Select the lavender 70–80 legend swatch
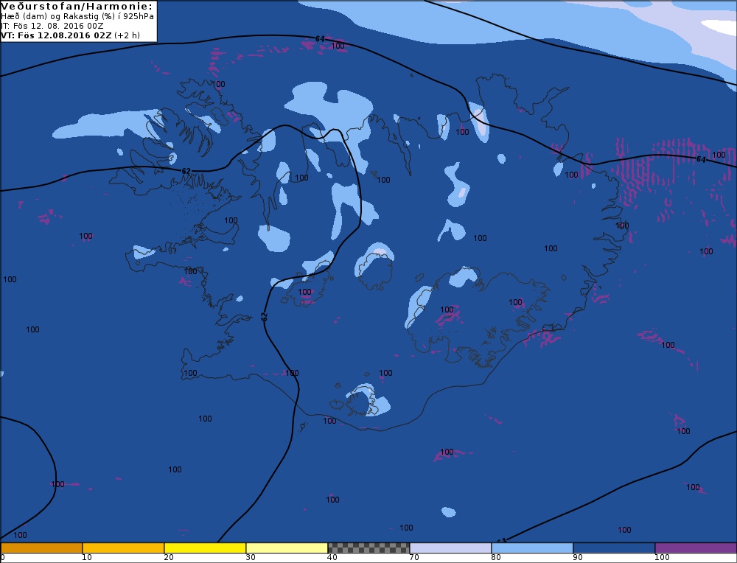The height and width of the screenshot is (563, 737). [x=450, y=548]
